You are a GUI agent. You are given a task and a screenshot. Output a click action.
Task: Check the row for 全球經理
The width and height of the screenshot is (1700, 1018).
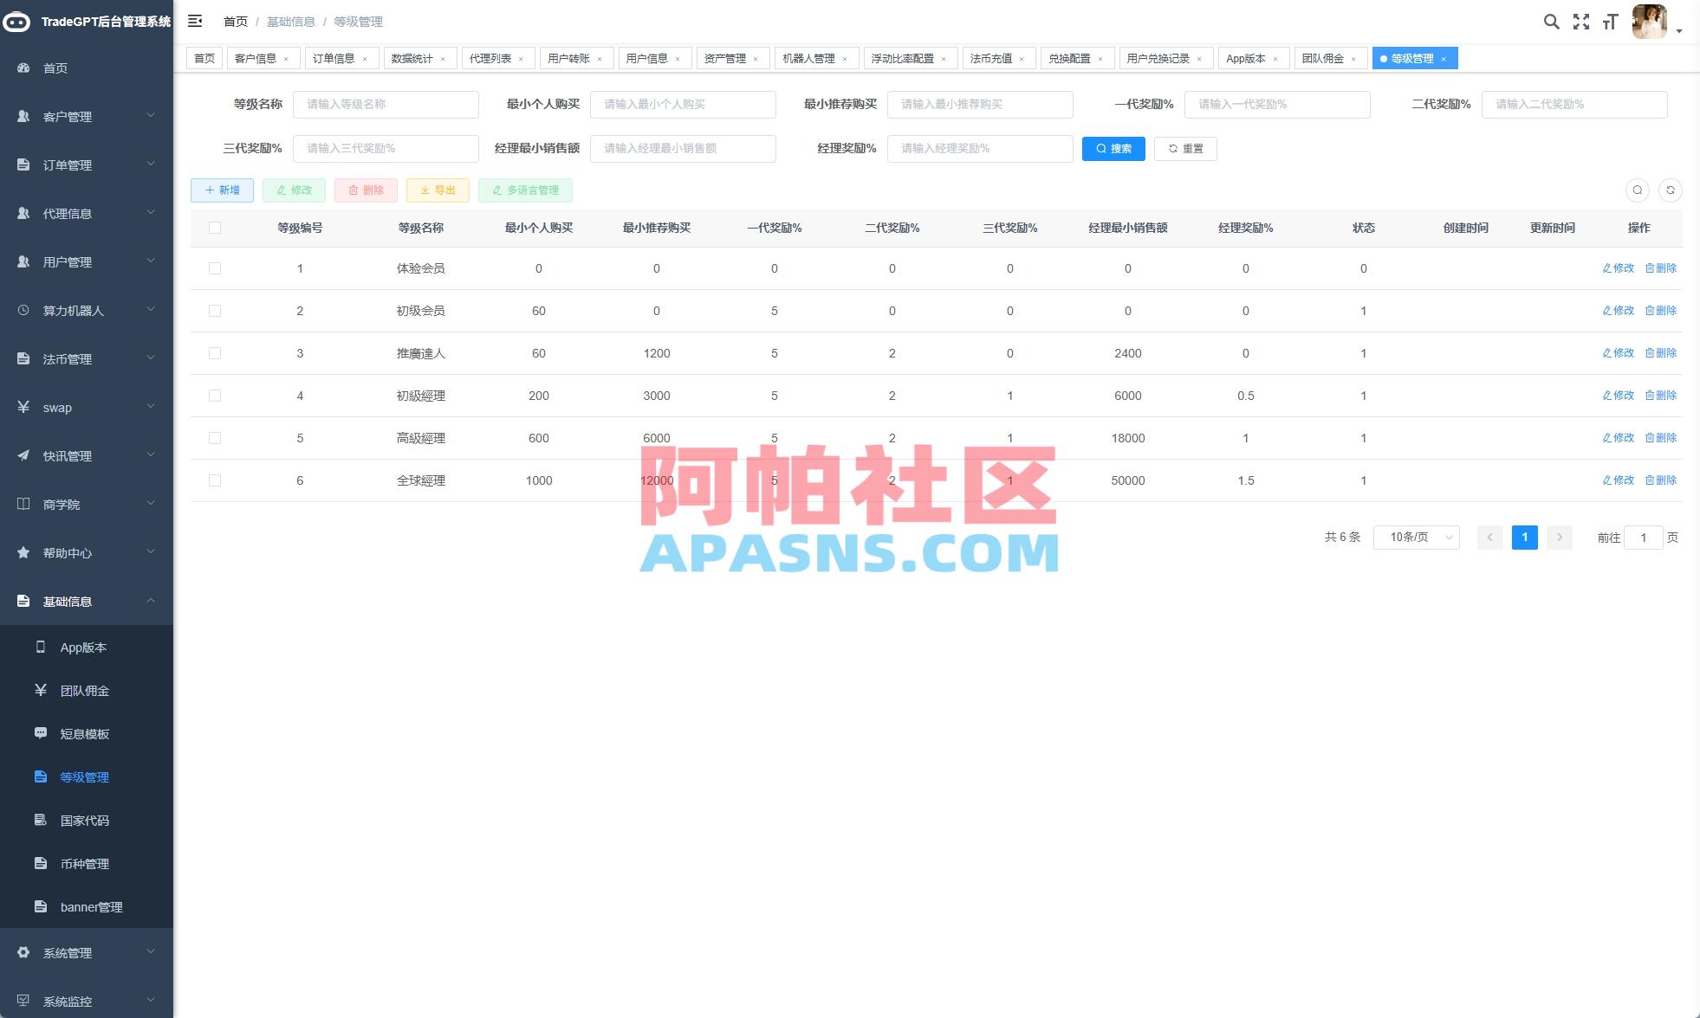[214, 480]
